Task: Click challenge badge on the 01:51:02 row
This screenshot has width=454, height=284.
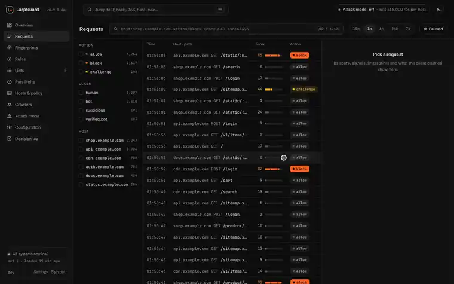Action: [x=303, y=89]
